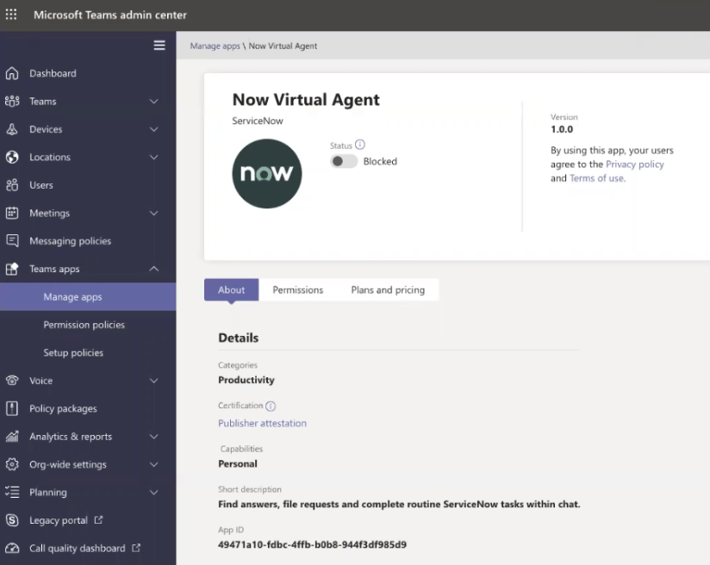Click the App ID value text
The width and height of the screenshot is (710, 565).
coord(313,544)
